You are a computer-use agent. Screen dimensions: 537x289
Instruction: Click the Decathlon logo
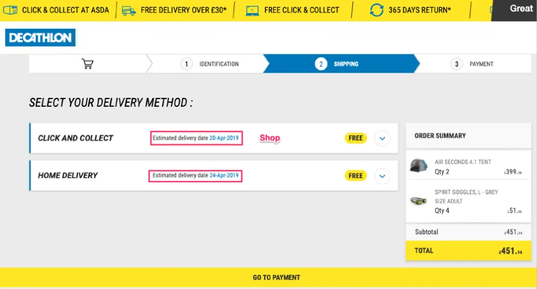pos(40,37)
